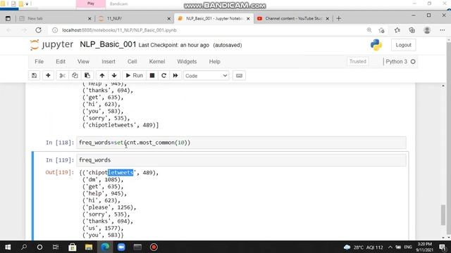Click the Jupyter logo
451x253 pixels.
point(51,45)
